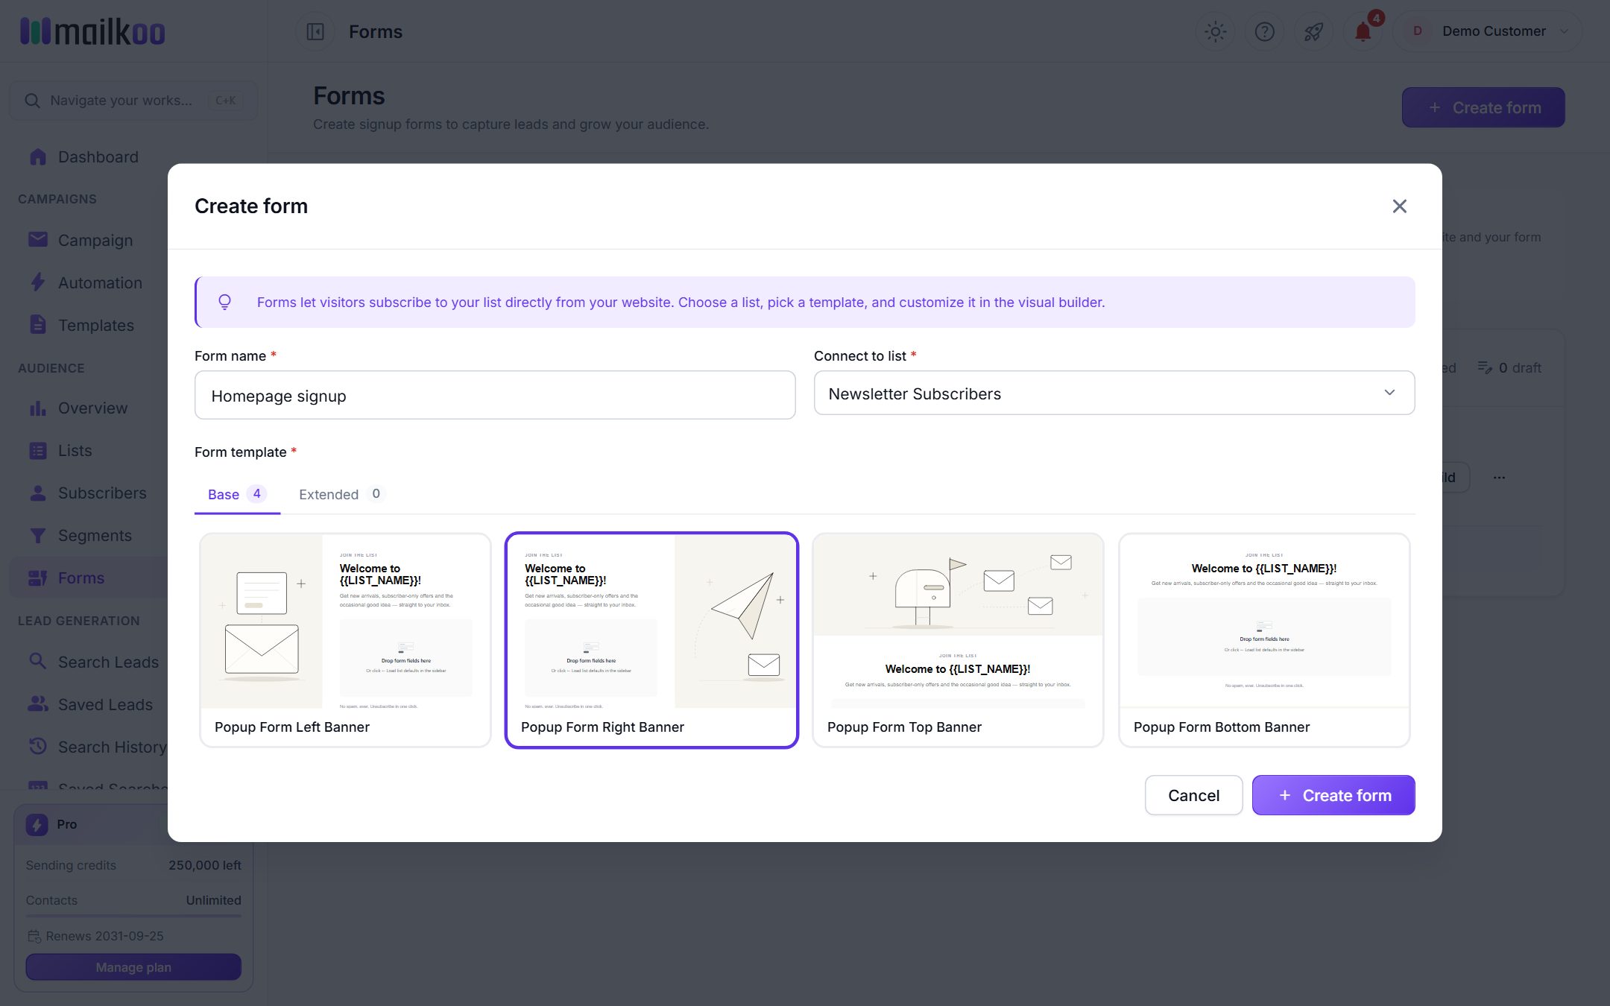Viewport: 1610px width, 1006px height.
Task: Click the Form name input field
Action: (495, 395)
